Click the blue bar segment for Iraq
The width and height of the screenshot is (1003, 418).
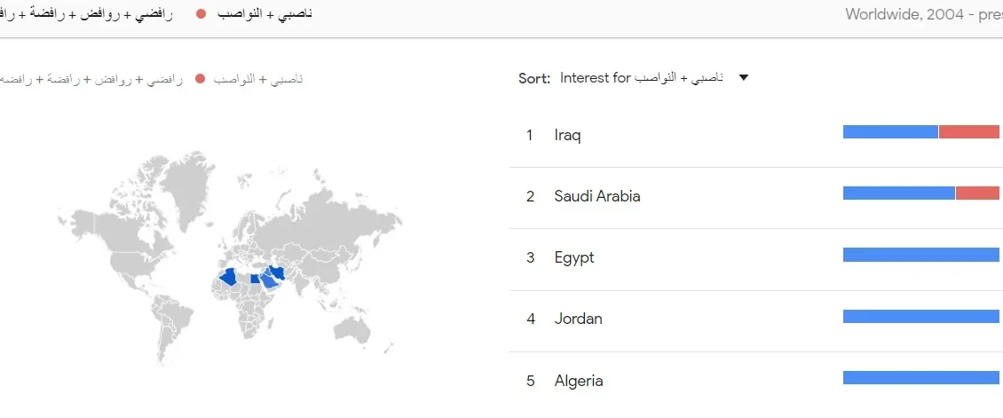[x=890, y=132]
